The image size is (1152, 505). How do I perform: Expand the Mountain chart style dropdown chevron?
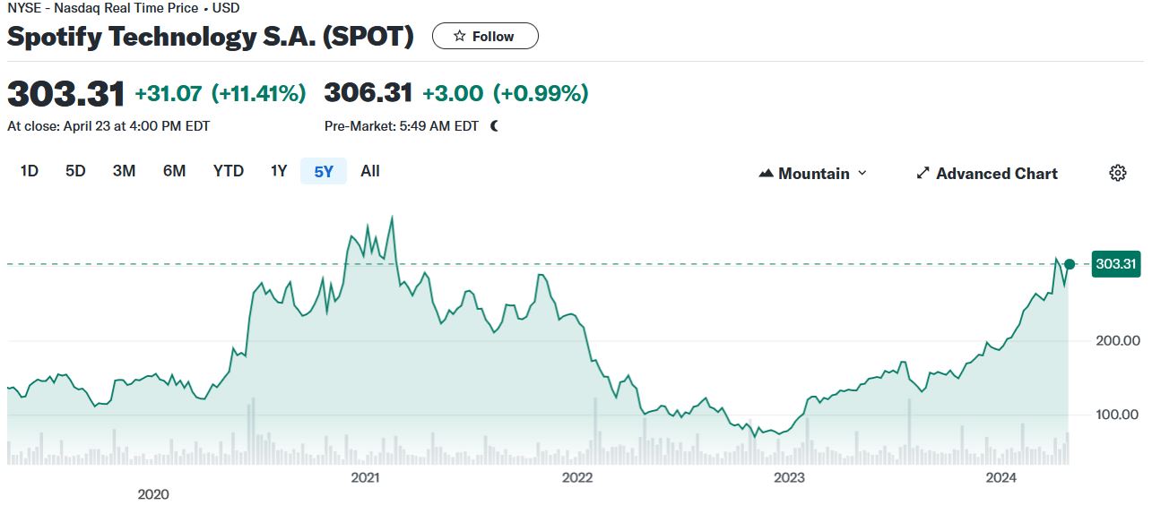(862, 173)
